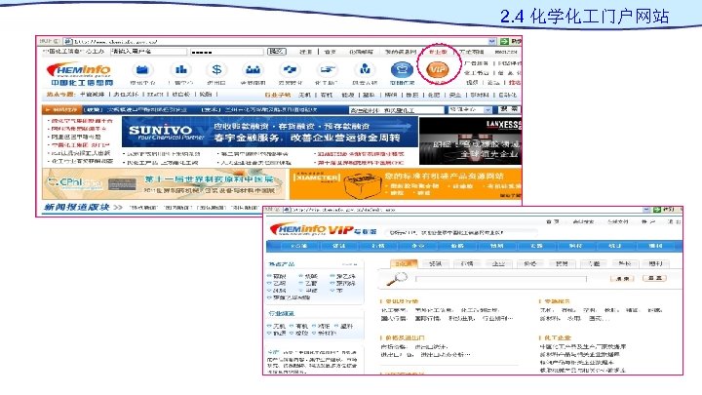Click 塑料 under 行业频道 in VIP window
702x395 pixels.
(346, 326)
